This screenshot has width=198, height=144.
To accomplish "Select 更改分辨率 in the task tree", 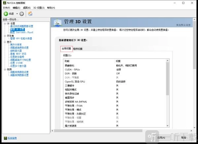I will coord(16,45).
